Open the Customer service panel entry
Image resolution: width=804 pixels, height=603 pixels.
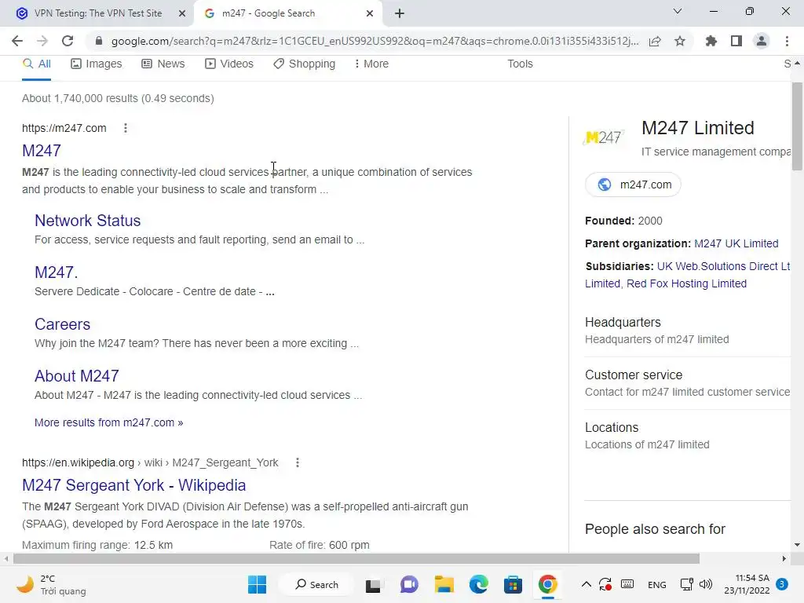pyautogui.click(x=687, y=383)
